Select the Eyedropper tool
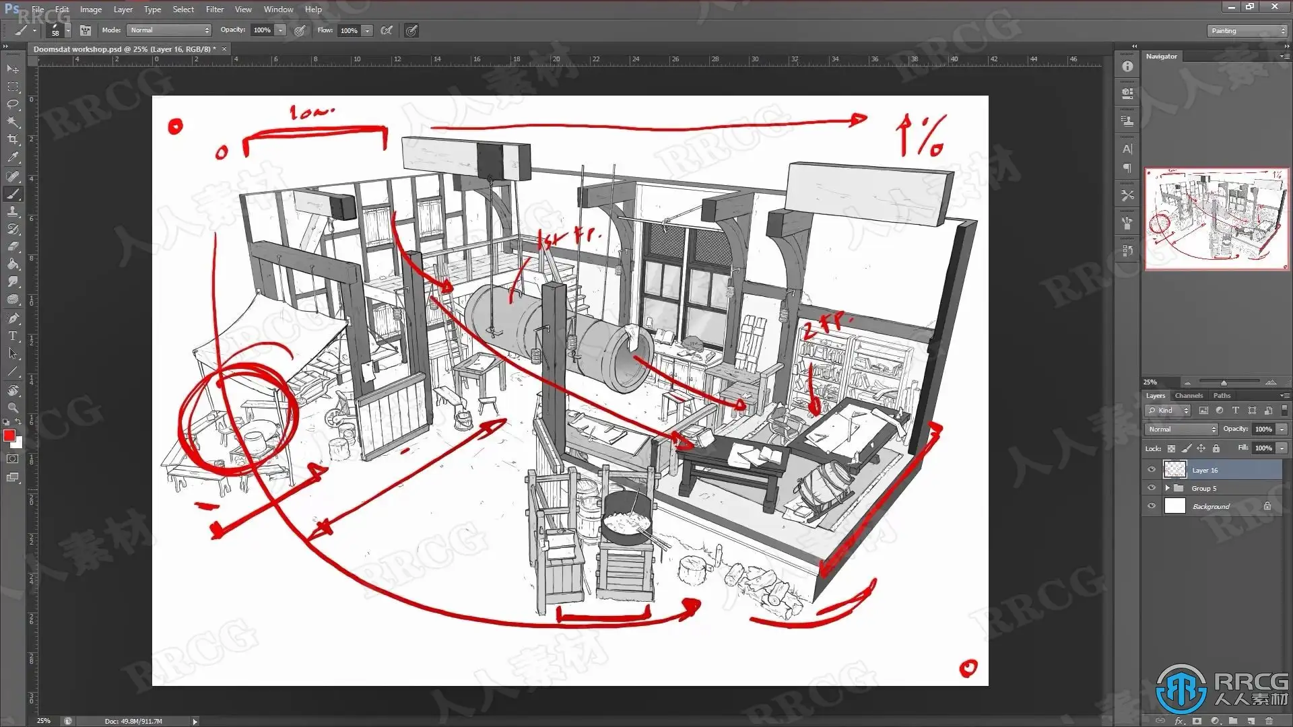 pyautogui.click(x=13, y=158)
